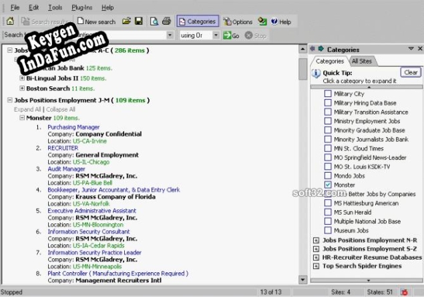This screenshot has width=424, height=297.
Task: Check the Museum Jobs checkbox
Action: click(x=328, y=230)
